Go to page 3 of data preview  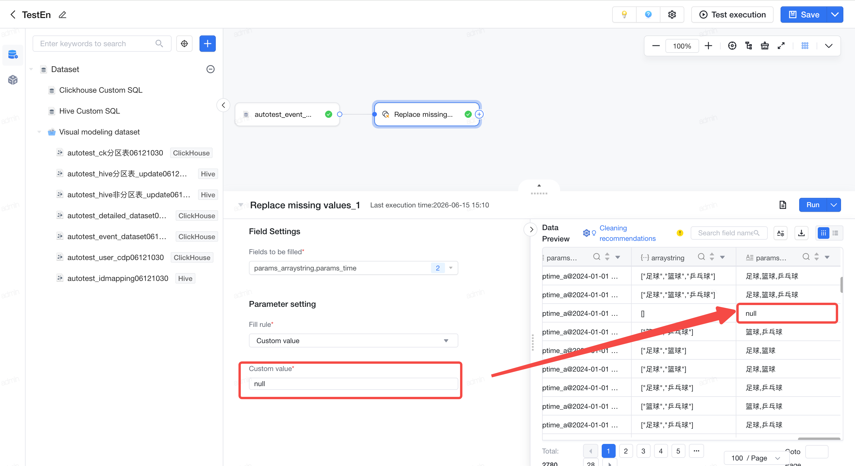tap(643, 451)
